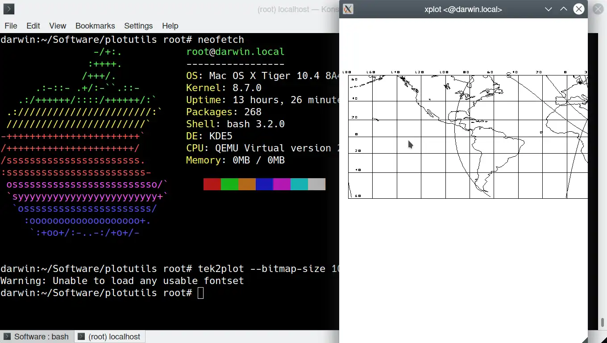Open the File menu

point(11,26)
